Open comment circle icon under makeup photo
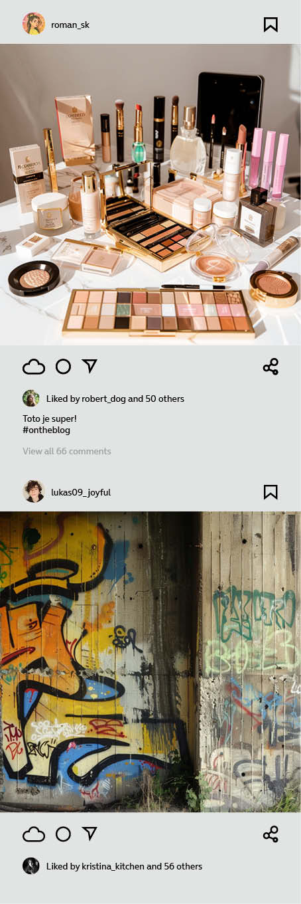301x904 pixels. click(63, 367)
